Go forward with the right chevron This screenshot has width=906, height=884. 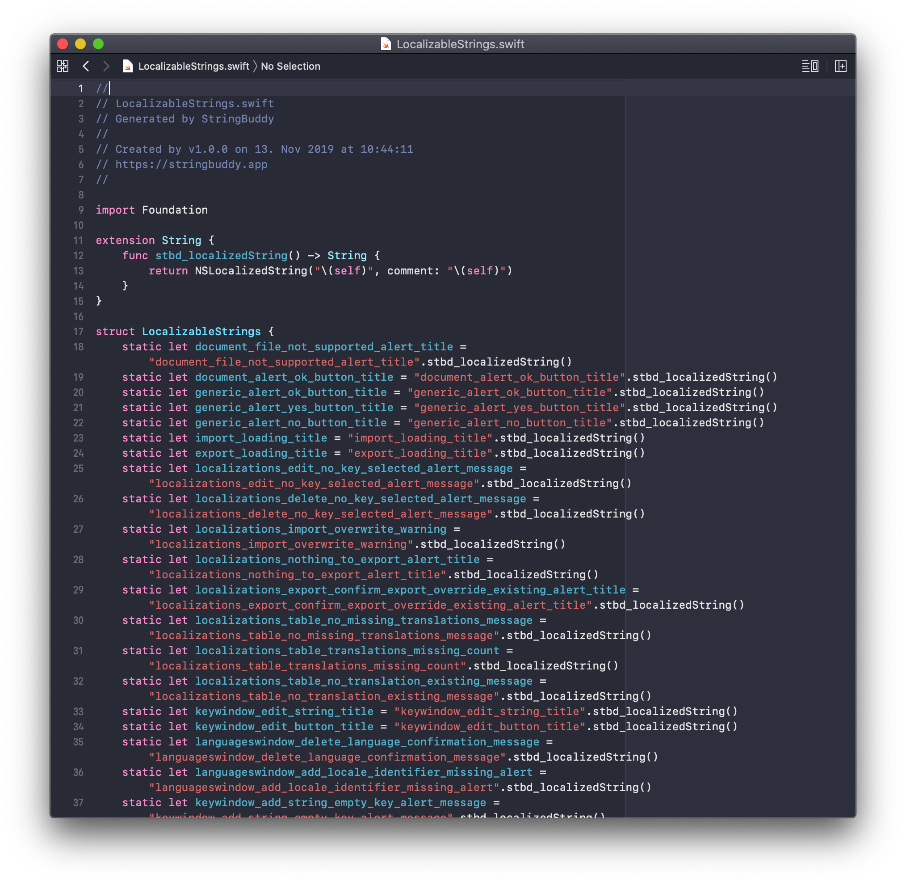click(x=106, y=67)
